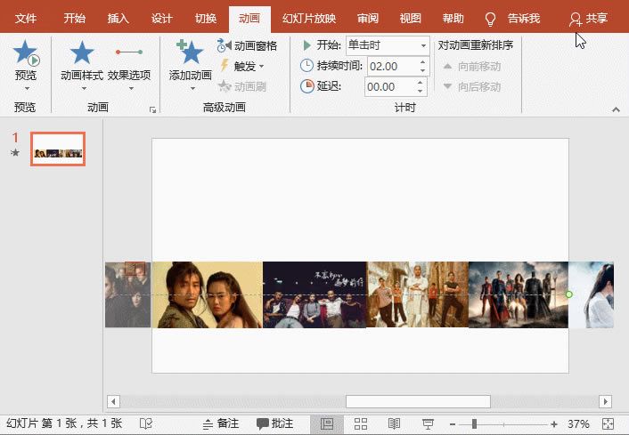629x435 pixels.
Task: Select slide 1 thumbnail
Action: (x=58, y=151)
